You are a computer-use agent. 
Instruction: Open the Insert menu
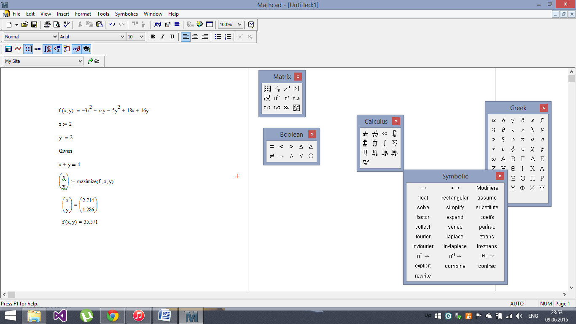coord(63,14)
